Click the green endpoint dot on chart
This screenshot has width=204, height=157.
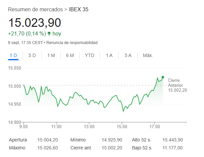[163, 77]
